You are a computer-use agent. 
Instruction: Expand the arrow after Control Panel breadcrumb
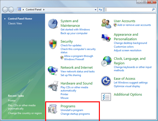[44, 10]
